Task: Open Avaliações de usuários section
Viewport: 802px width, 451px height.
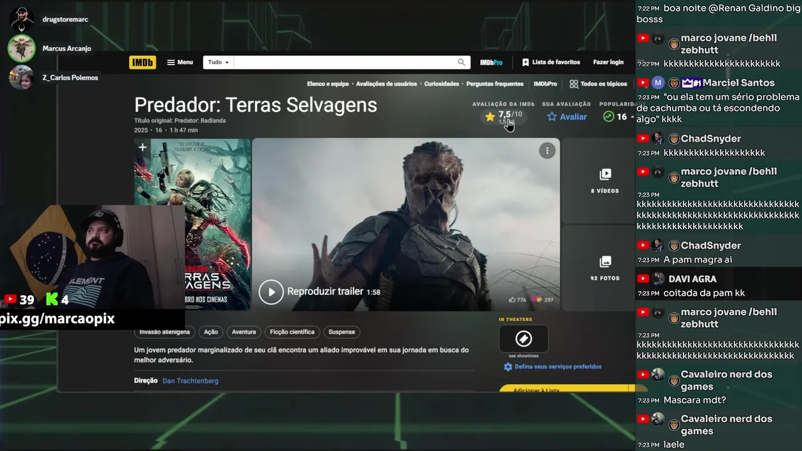Action: [387, 84]
